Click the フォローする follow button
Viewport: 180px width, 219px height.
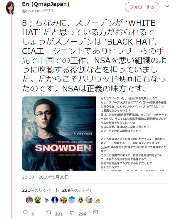pos(142,7)
